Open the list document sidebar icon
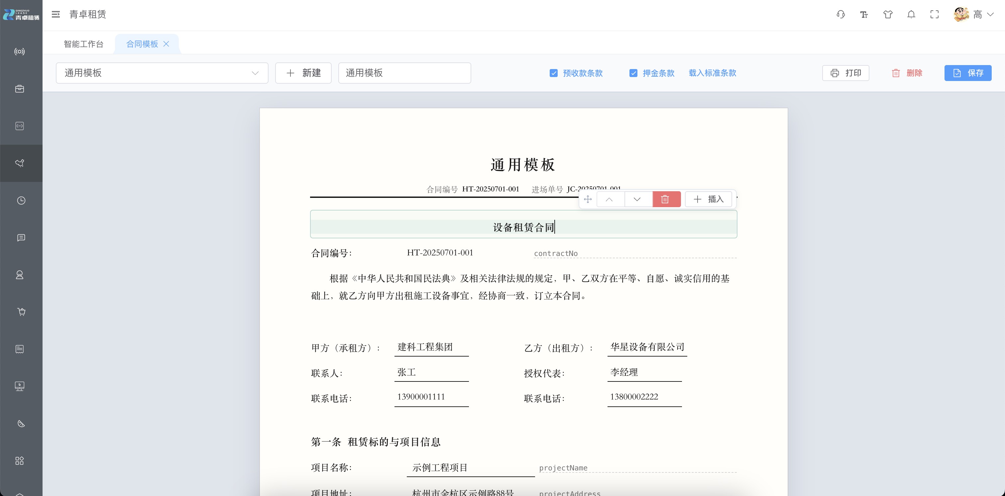The width and height of the screenshot is (1005, 496). click(x=20, y=349)
